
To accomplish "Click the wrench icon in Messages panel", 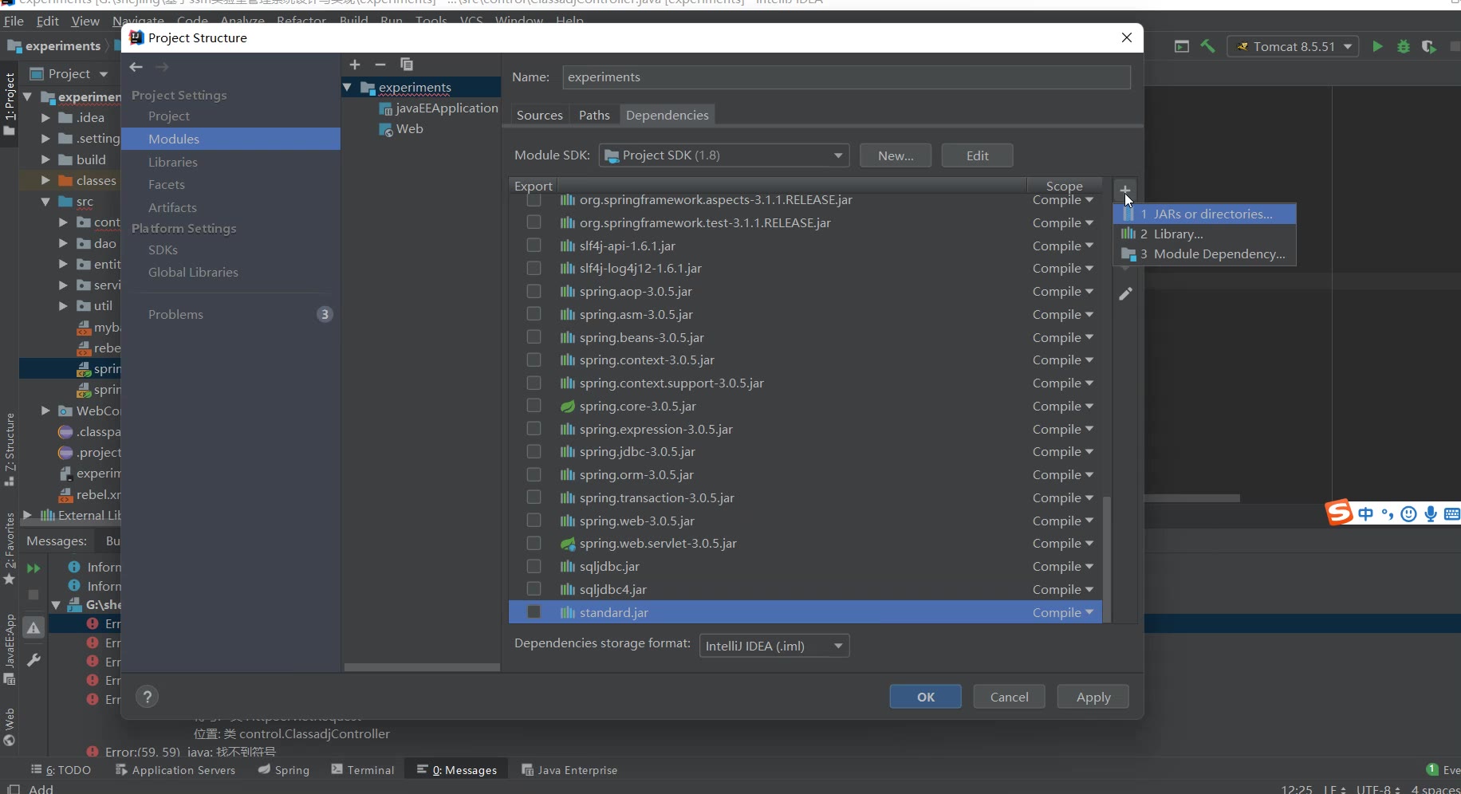I will pyautogui.click(x=33, y=660).
